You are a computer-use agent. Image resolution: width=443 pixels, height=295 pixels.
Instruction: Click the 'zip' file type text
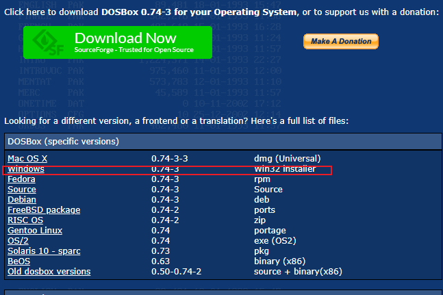pos(260,220)
